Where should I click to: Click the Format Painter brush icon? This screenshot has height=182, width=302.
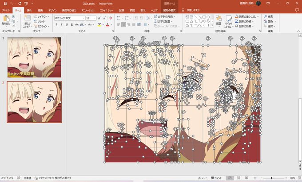click(x=13, y=26)
